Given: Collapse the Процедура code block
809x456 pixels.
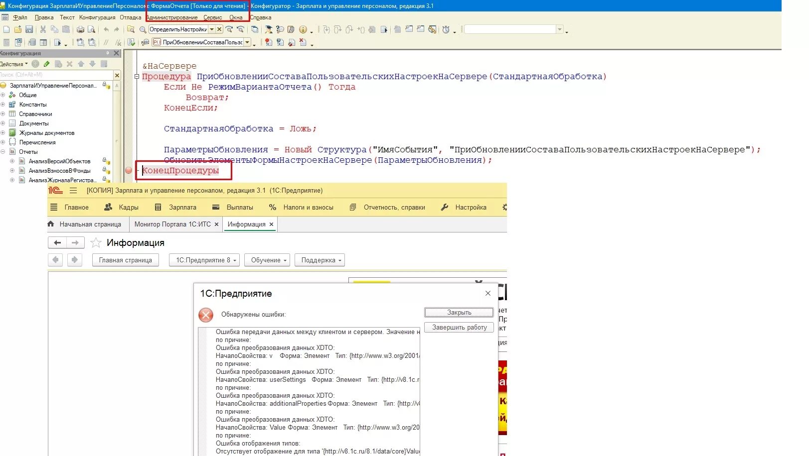Looking at the screenshot, I should (x=137, y=77).
